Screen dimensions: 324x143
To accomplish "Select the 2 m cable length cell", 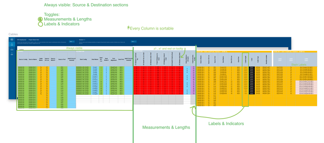I will 246,67.
